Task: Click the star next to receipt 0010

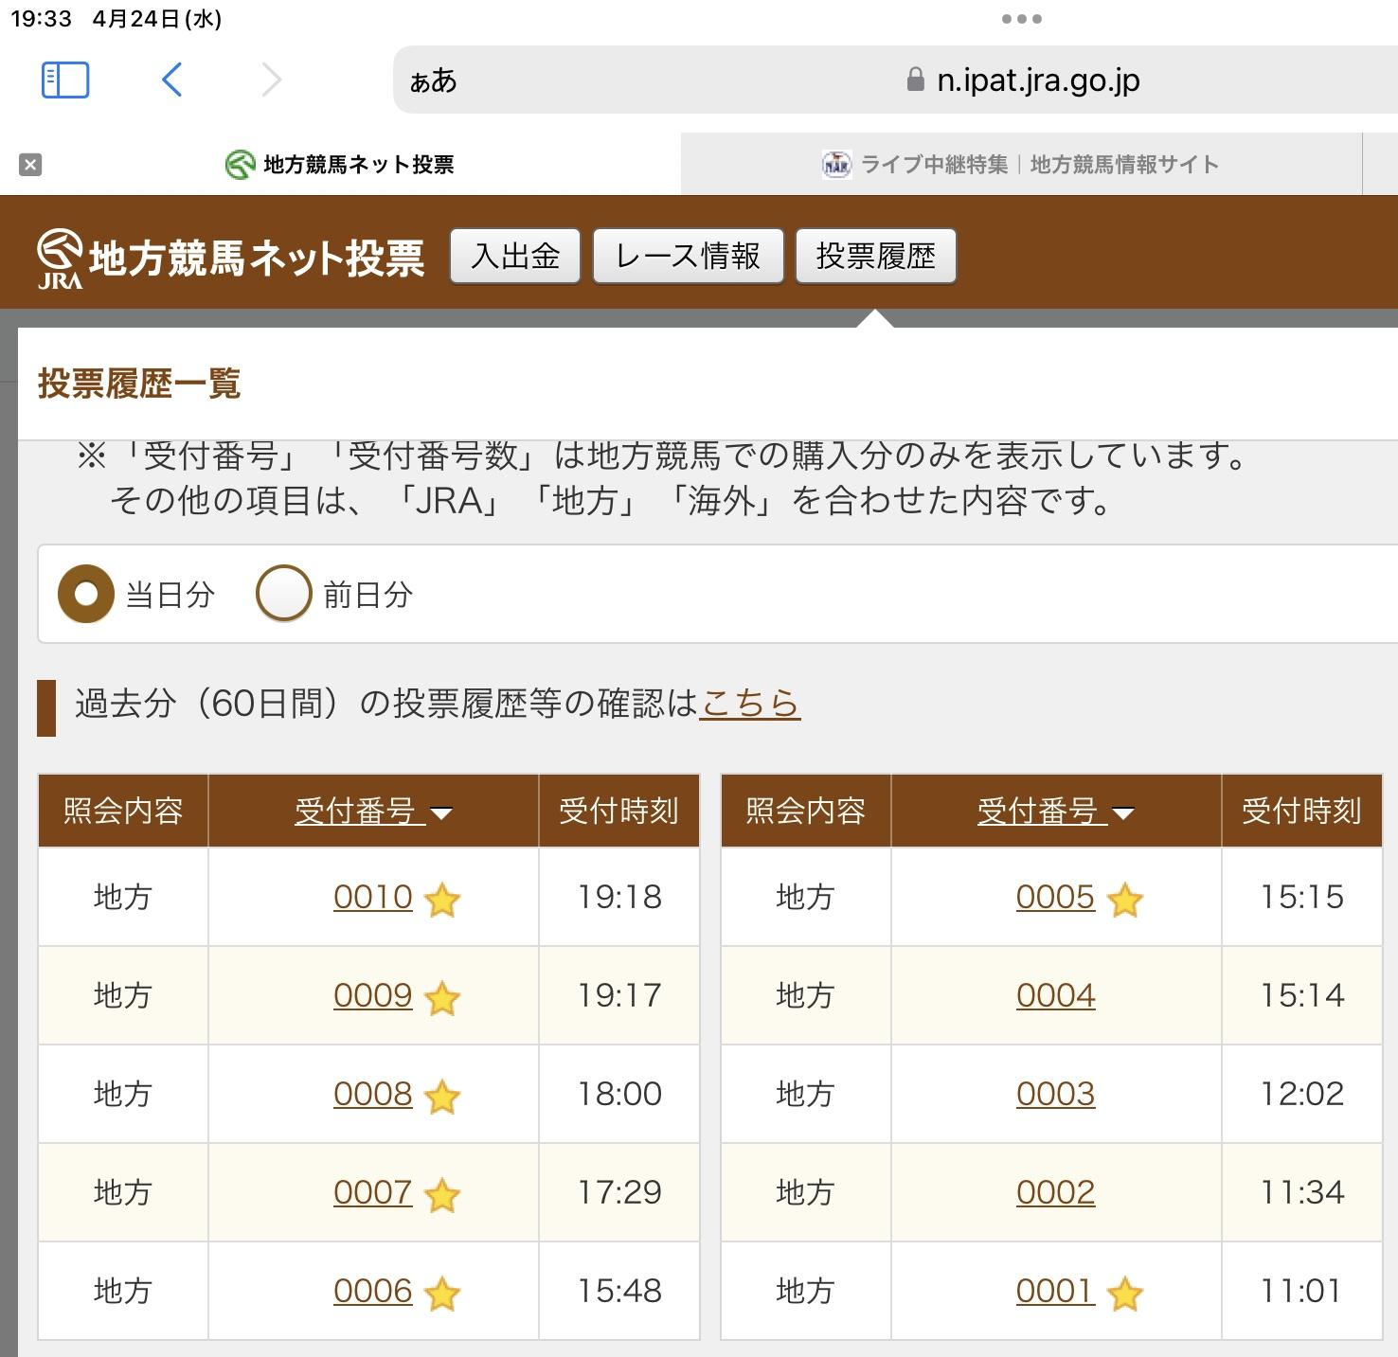Action: pyautogui.click(x=442, y=900)
